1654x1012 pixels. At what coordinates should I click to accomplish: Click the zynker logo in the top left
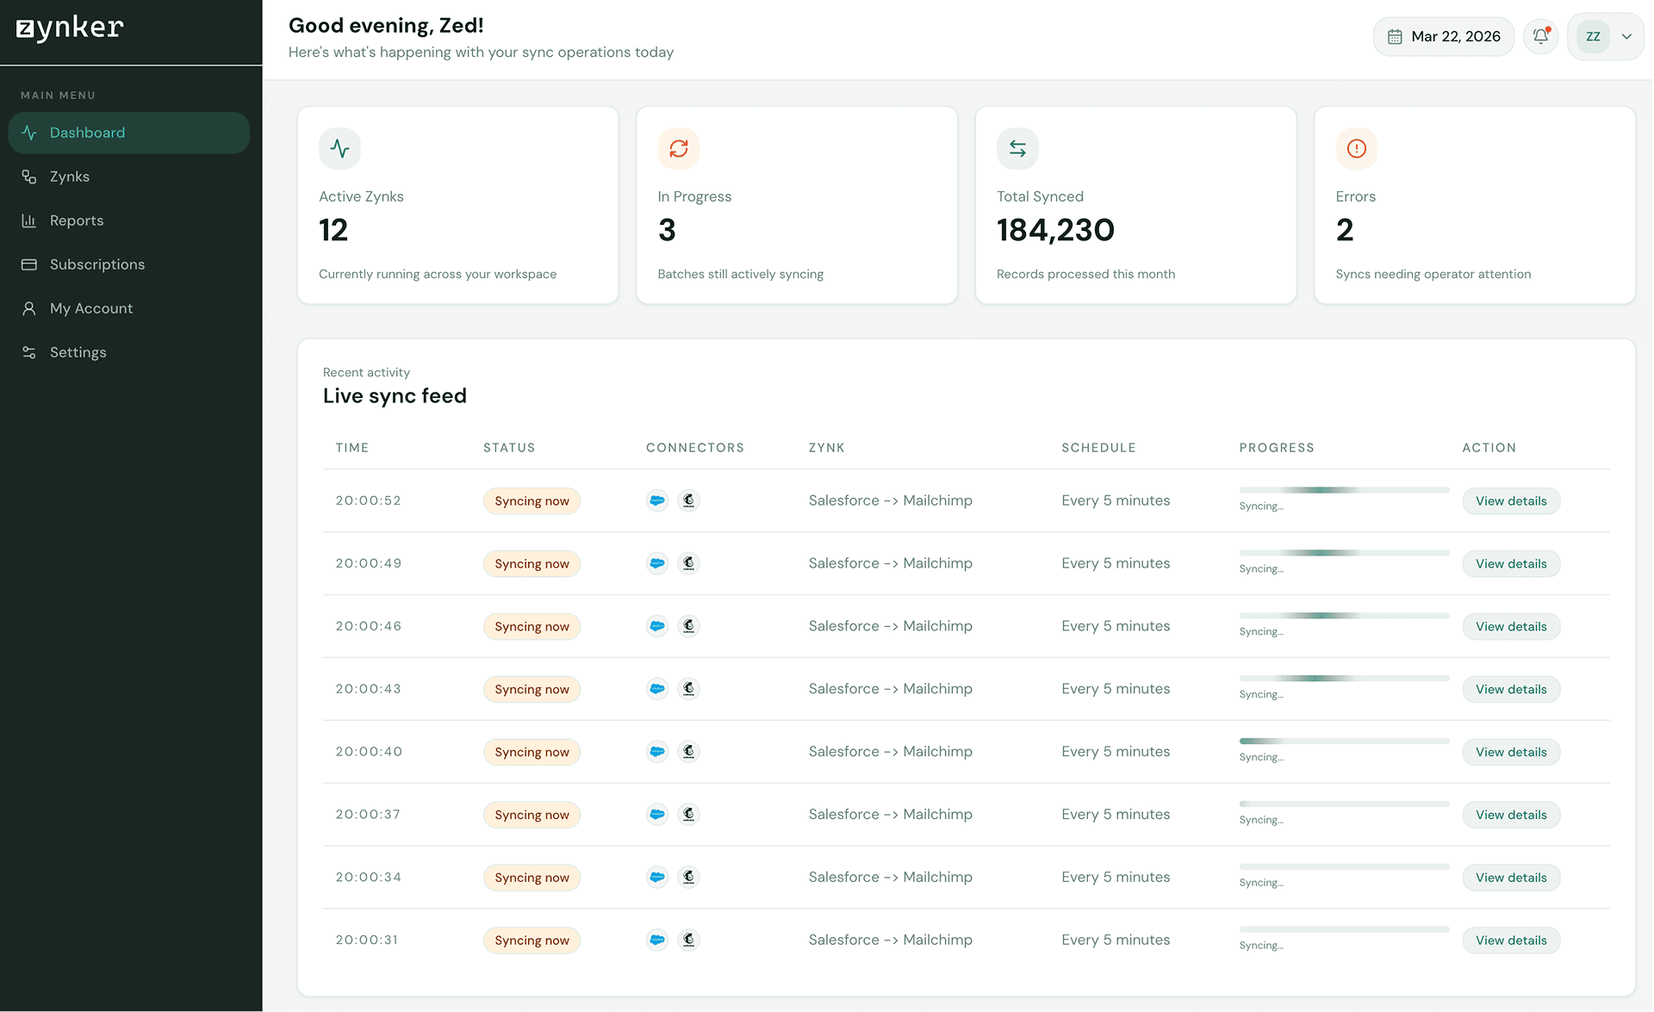[x=69, y=27]
